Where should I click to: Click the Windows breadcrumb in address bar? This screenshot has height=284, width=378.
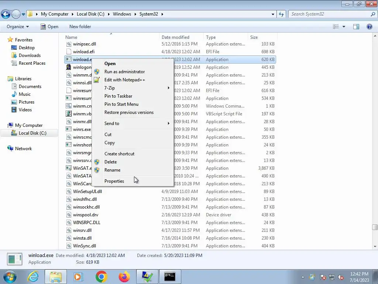122,14
